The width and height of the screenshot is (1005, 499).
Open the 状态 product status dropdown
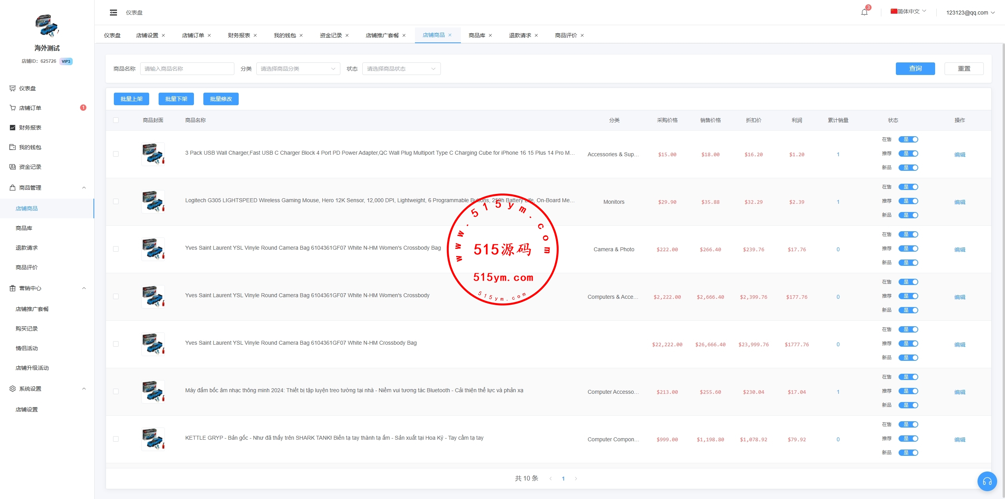tap(401, 69)
